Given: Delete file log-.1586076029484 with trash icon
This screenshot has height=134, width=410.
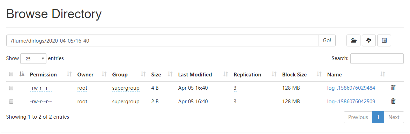Looking at the screenshot, I should coord(393,88).
